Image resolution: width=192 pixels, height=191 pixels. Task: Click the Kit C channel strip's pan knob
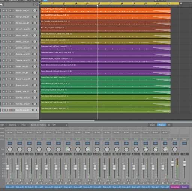(x=29, y=149)
